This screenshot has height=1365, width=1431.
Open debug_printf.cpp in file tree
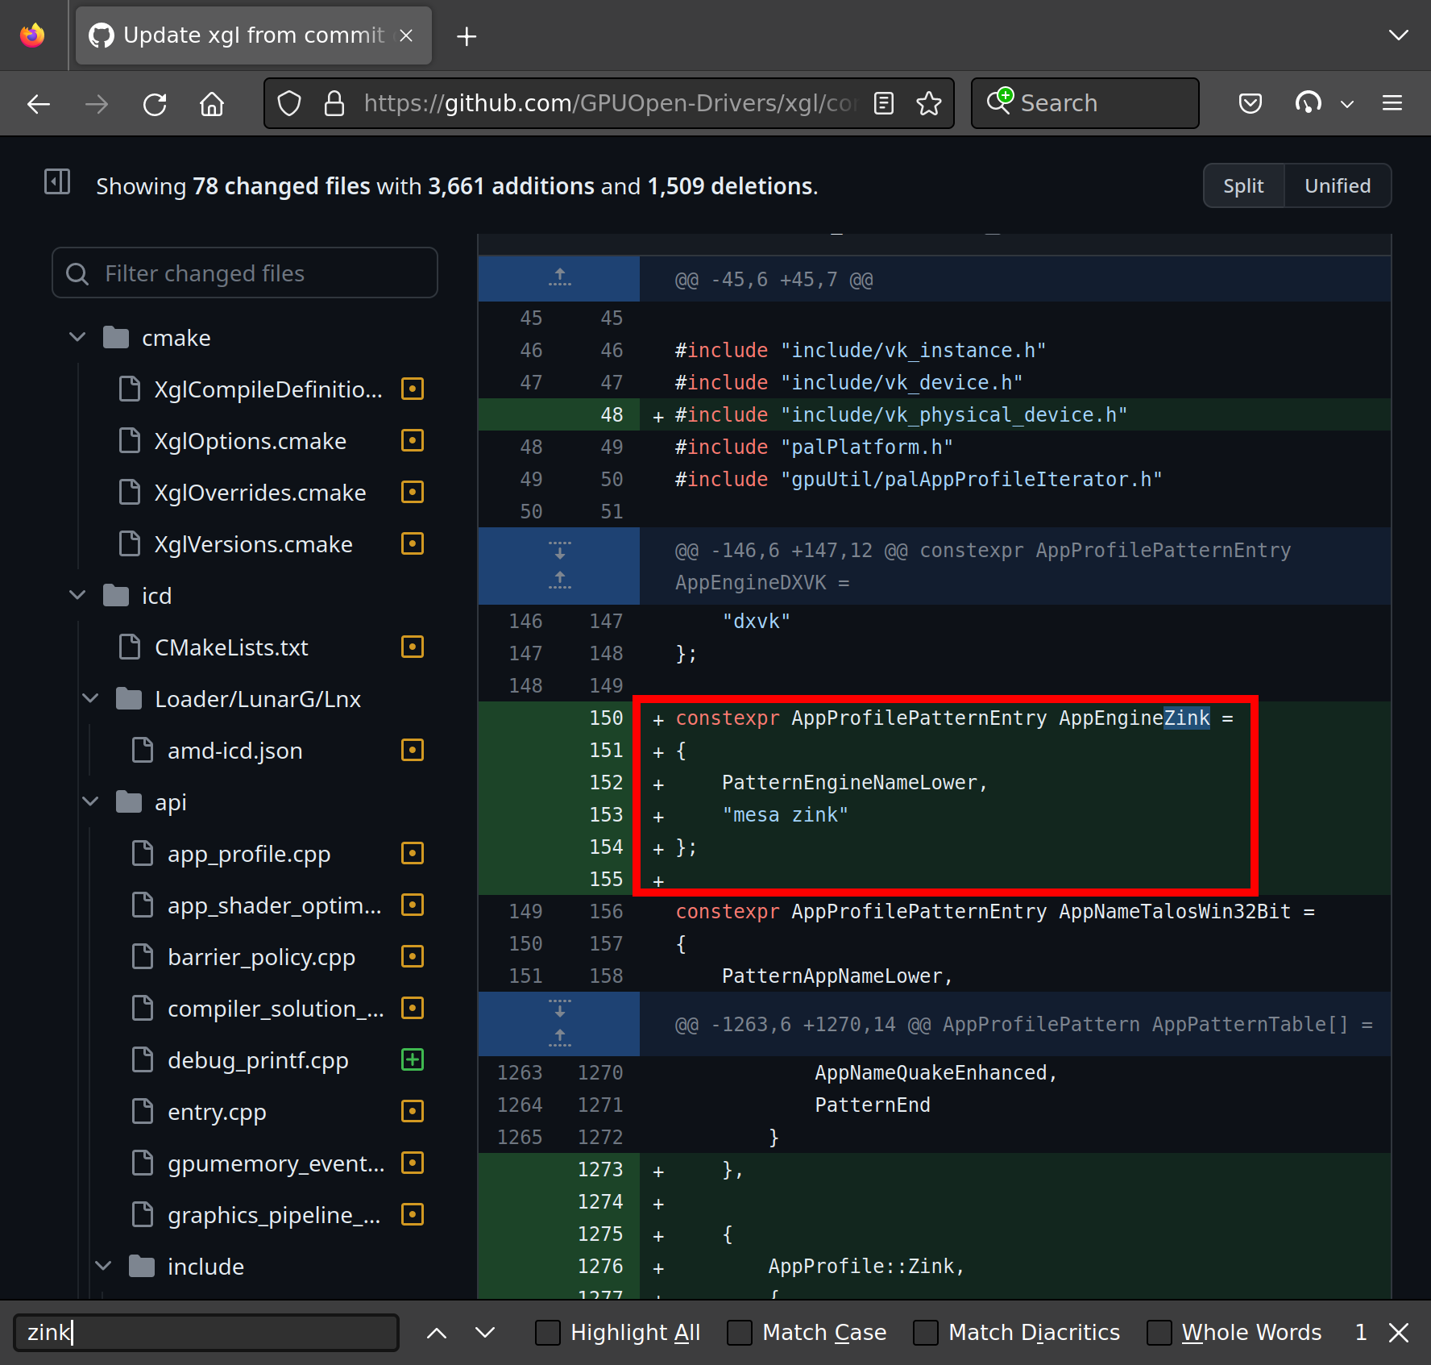tap(258, 1060)
